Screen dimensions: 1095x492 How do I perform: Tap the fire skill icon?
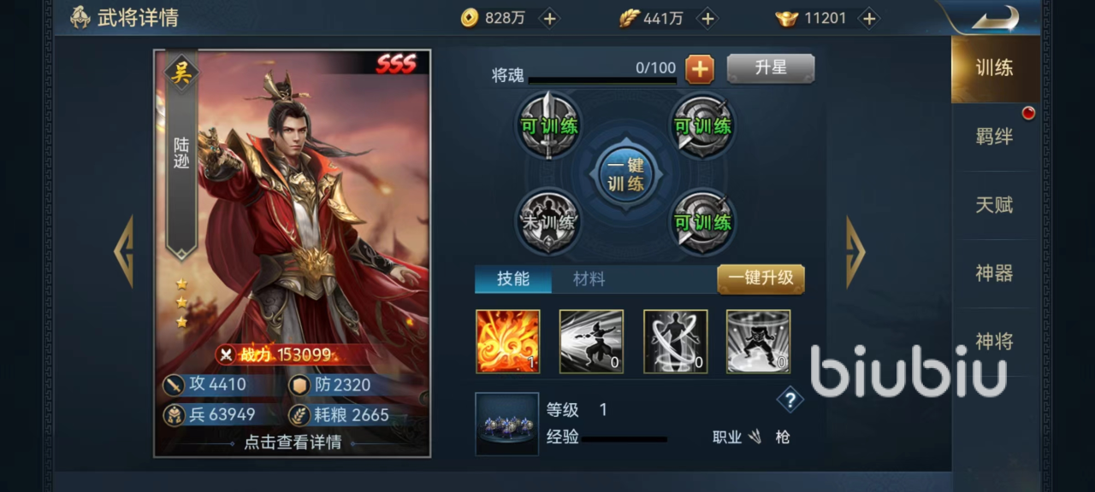pos(507,342)
